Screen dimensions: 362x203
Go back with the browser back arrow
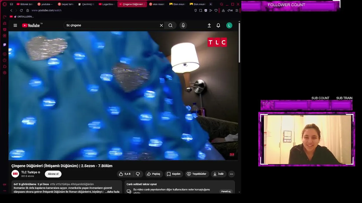point(11,10)
